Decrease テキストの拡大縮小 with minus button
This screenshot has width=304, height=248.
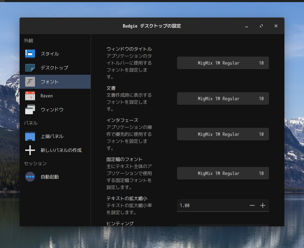252,205
